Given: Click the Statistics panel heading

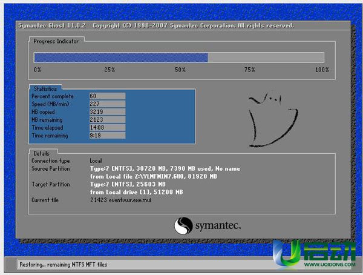Looking at the screenshot, I should pos(45,89).
